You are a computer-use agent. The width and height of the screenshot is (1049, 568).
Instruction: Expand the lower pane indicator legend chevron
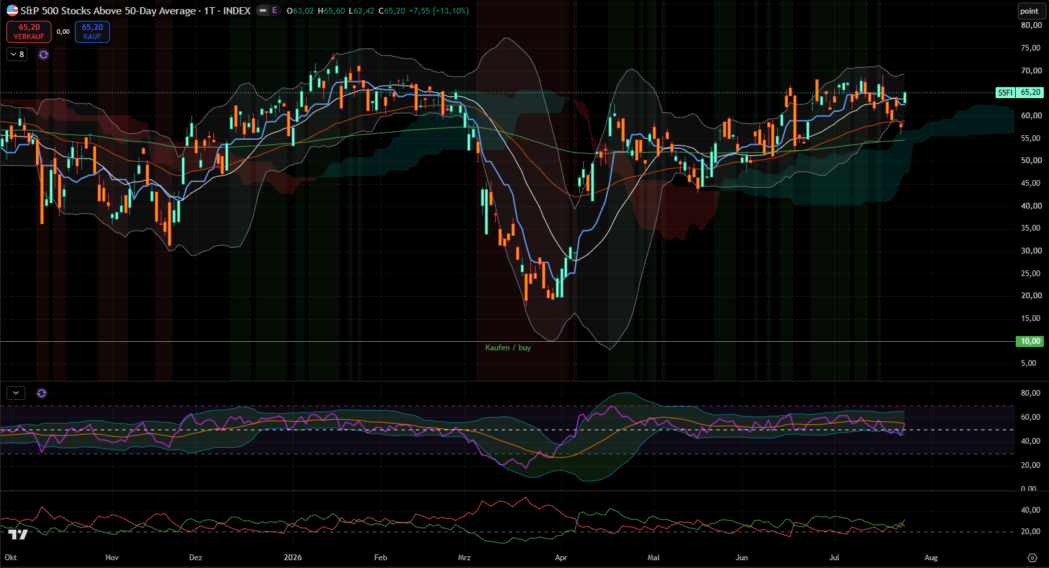(x=16, y=393)
